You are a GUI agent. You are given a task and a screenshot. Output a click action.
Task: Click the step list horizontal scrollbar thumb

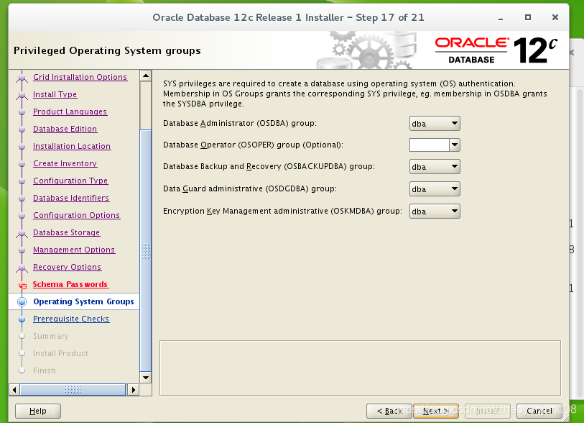coord(73,390)
